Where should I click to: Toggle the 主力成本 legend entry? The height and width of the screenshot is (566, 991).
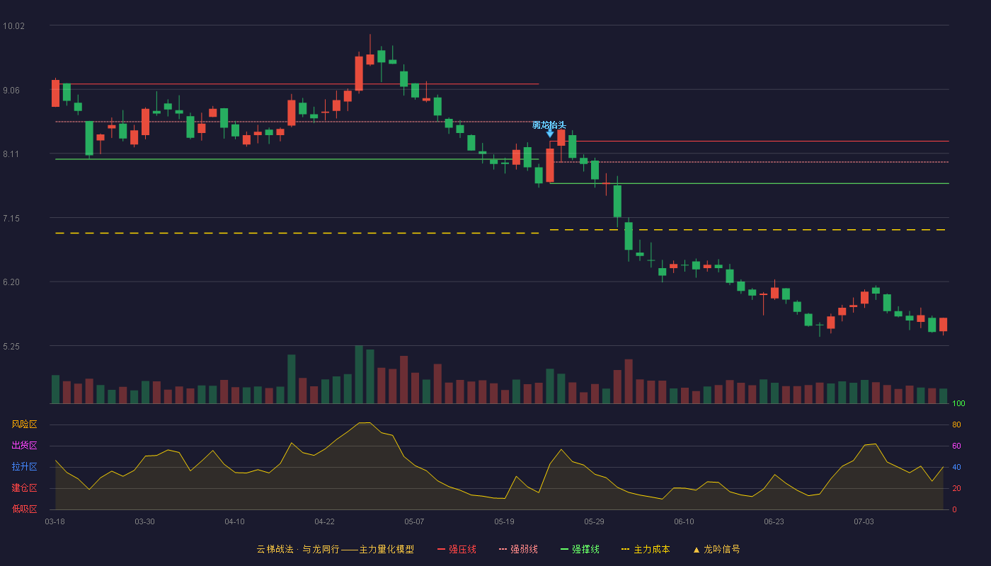click(645, 549)
